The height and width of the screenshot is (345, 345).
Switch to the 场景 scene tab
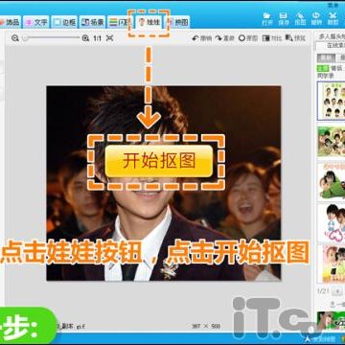point(92,22)
